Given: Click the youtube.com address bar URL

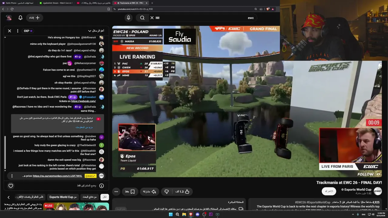Looking at the screenshot, I should click(135, 9).
